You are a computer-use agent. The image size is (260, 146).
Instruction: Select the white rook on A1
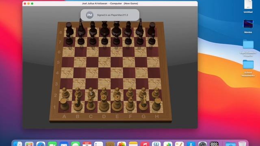[x=65, y=104]
